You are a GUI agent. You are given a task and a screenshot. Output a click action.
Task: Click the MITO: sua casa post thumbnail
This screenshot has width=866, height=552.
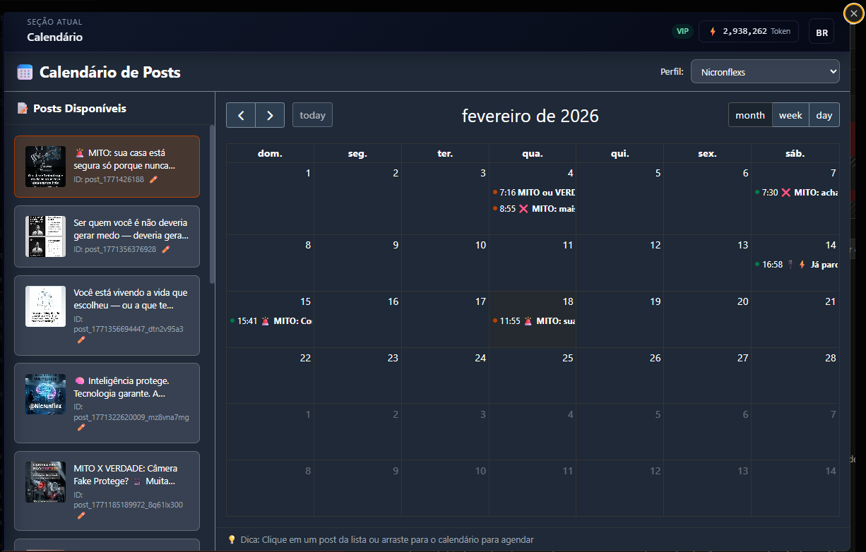(x=45, y=166)
